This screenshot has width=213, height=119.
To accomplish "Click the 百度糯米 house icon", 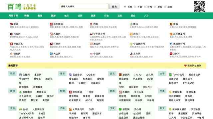I will tap(20, 92).
